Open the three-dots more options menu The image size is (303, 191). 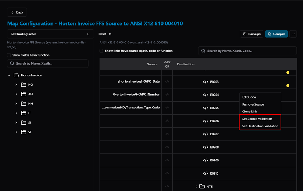[x=293, y=34]
